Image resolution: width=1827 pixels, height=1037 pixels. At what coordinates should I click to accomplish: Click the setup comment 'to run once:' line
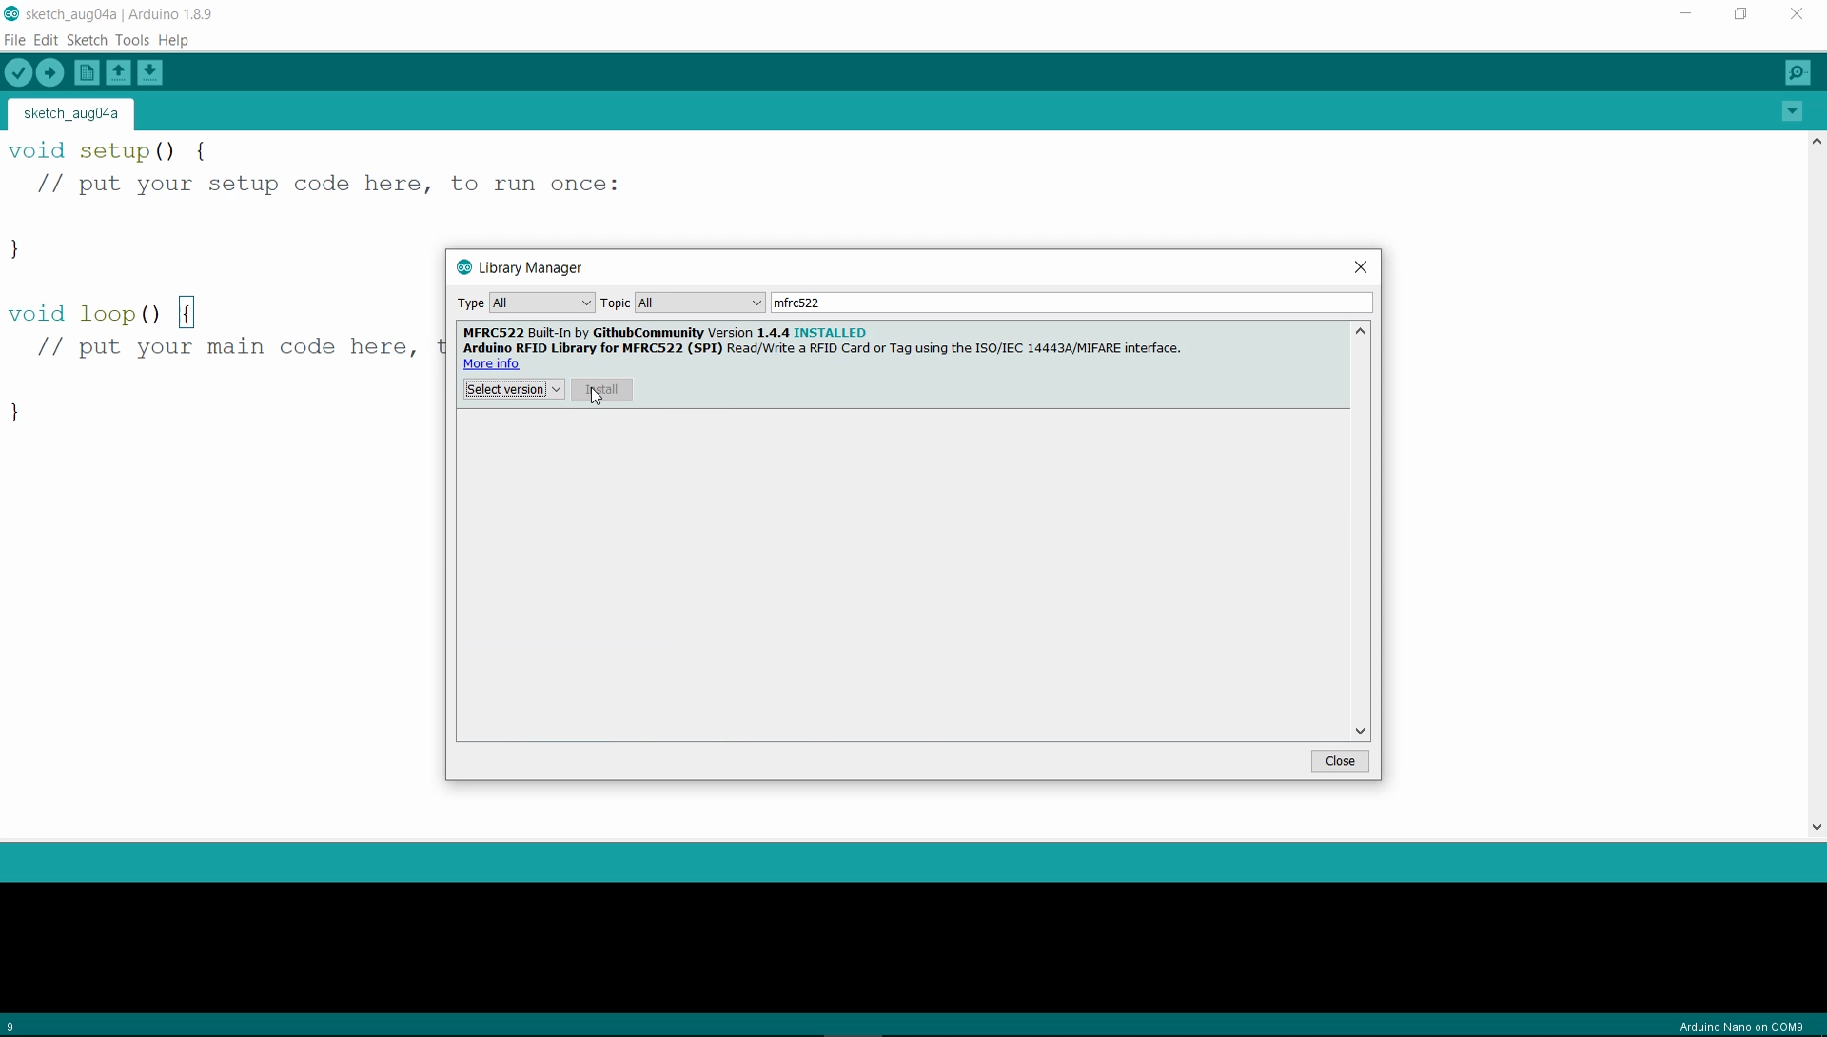[328, 184]
